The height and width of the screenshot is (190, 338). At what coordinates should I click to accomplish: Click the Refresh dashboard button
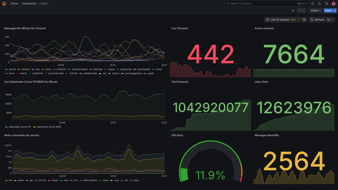click(x=317, y=20)
